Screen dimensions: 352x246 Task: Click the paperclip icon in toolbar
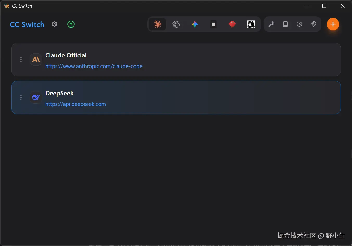click(313, 24)
